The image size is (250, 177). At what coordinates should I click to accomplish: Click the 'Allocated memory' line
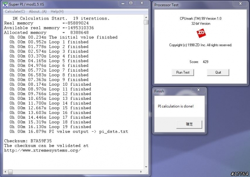[x=46, y=33]
